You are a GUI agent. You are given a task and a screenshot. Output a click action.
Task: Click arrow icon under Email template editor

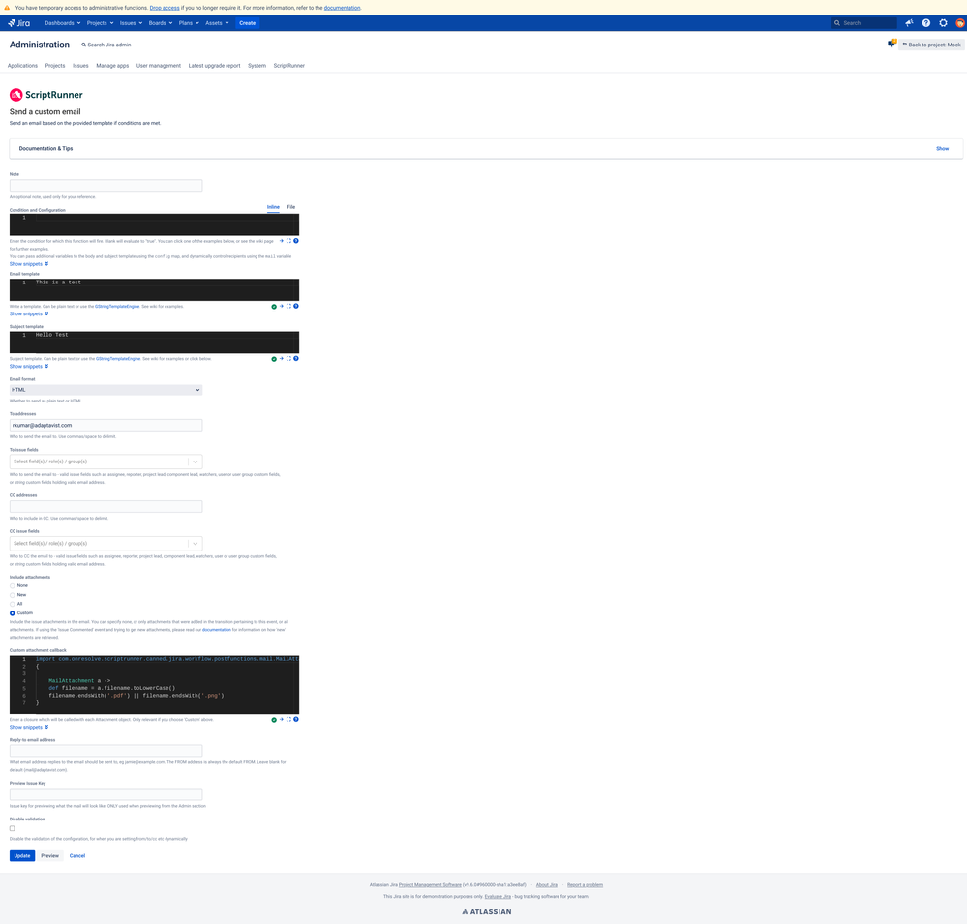coord(282,306)
